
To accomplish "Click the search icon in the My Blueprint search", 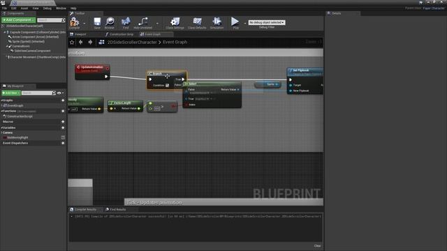I will [x=54, y=93].
